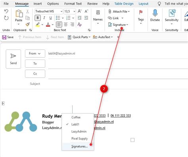188x157 pixels.
Task: Open numbered list style dropdown arrow
Action: point(73,18)
